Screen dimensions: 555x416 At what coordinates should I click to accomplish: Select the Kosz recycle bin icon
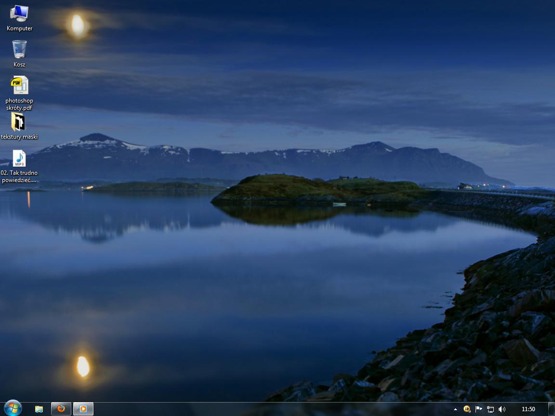tap(19, 49)
